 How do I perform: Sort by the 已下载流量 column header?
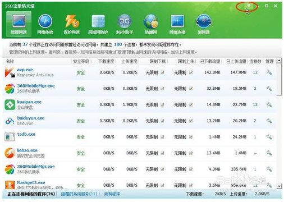pos(210,61)
